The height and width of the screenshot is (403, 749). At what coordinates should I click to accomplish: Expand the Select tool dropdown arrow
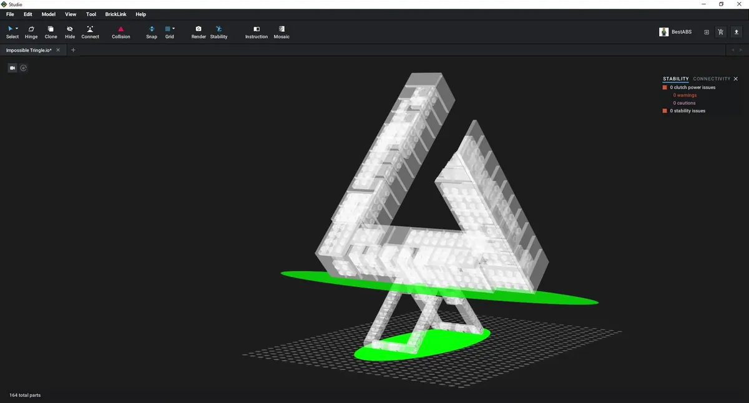(x=17, y=29)
